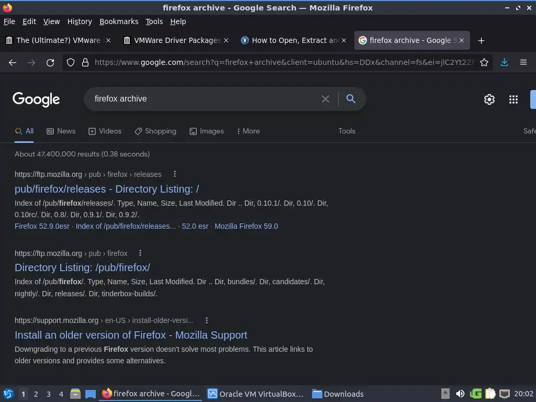Switch to Oracle VM VirtualBox taskbar window
Viewport: 536px width, 402px height.
tap(255, 394)
